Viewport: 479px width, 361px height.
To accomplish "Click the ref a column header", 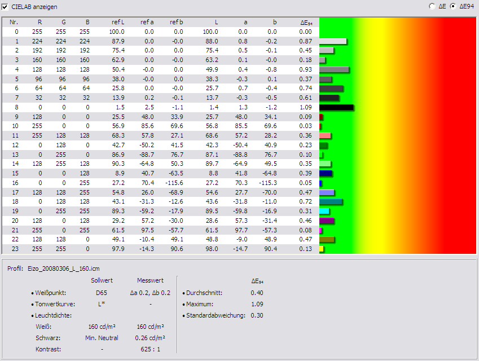I will coord(147,23).
